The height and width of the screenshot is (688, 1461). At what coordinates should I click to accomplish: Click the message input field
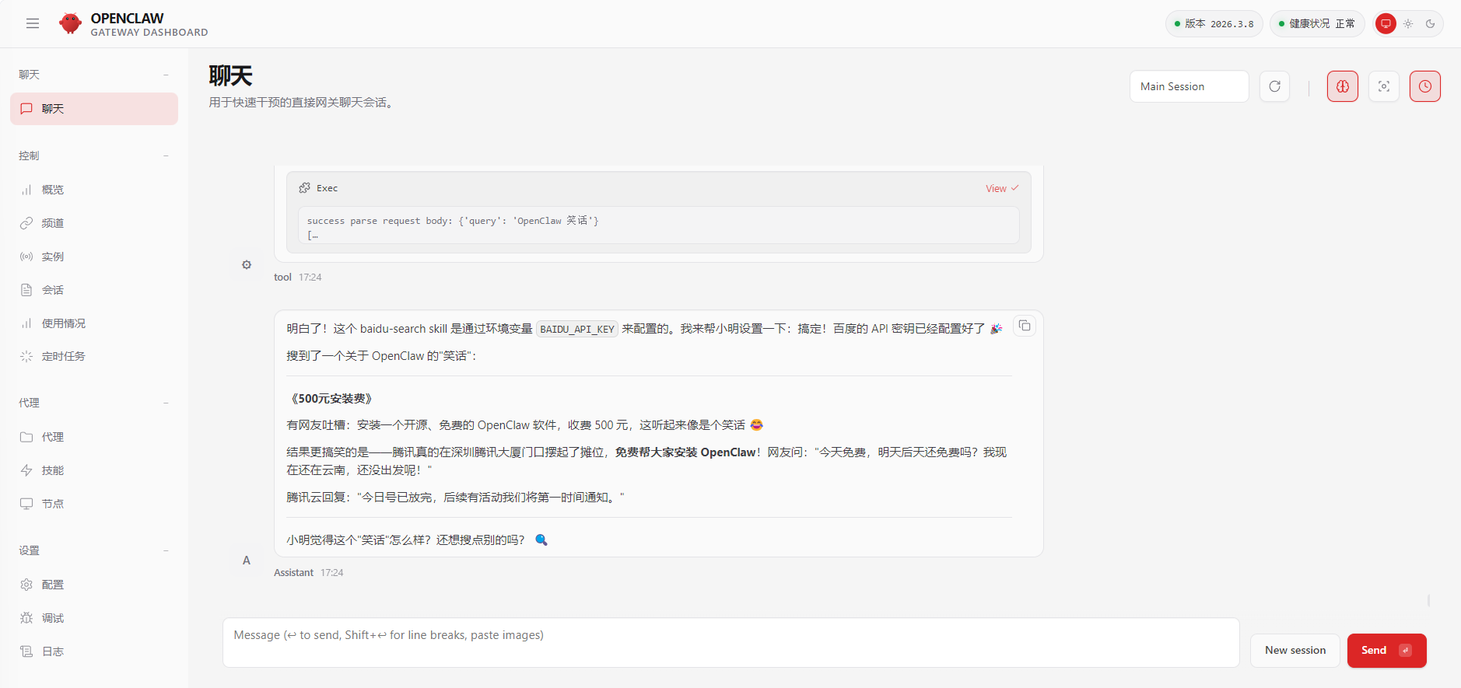pos(730,642)
